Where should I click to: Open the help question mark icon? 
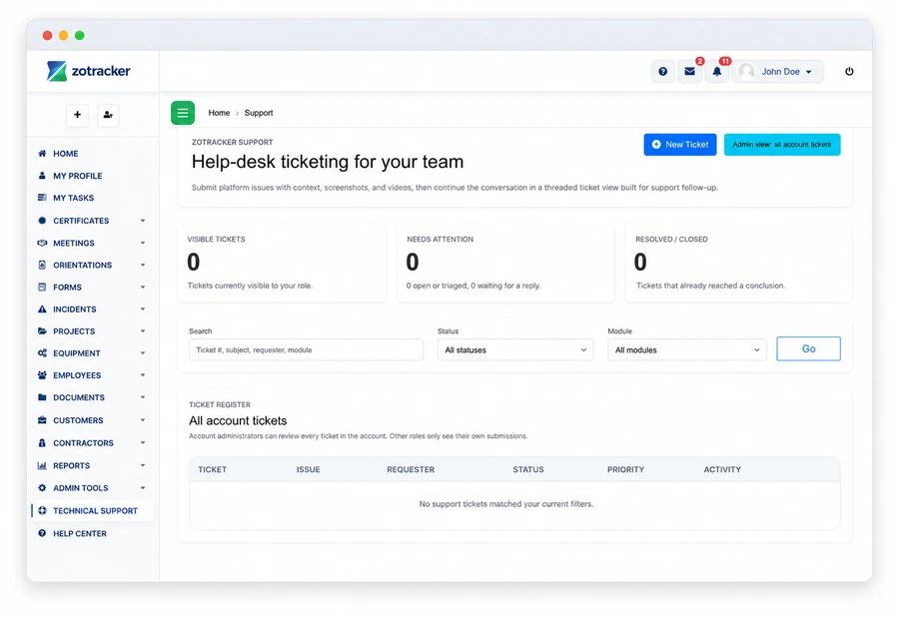[663, 72]
